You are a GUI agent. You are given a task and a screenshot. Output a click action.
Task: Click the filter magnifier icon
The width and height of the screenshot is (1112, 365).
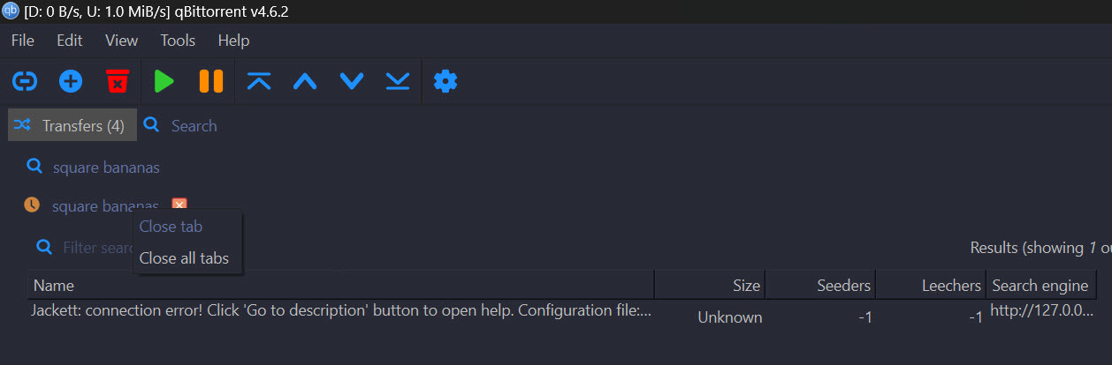44,247
